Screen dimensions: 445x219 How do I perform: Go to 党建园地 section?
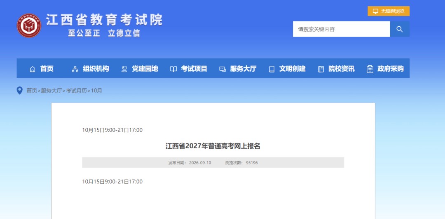tap(145, 69)
